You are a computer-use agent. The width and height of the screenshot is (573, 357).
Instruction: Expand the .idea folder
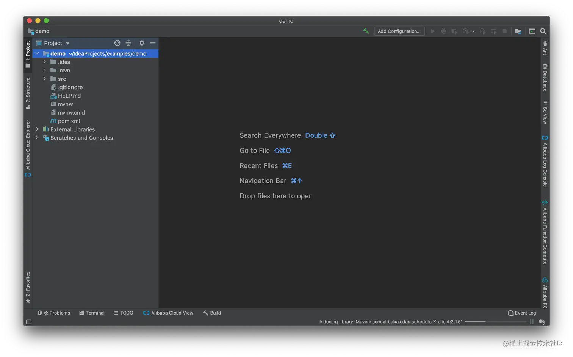pos(45,62)
